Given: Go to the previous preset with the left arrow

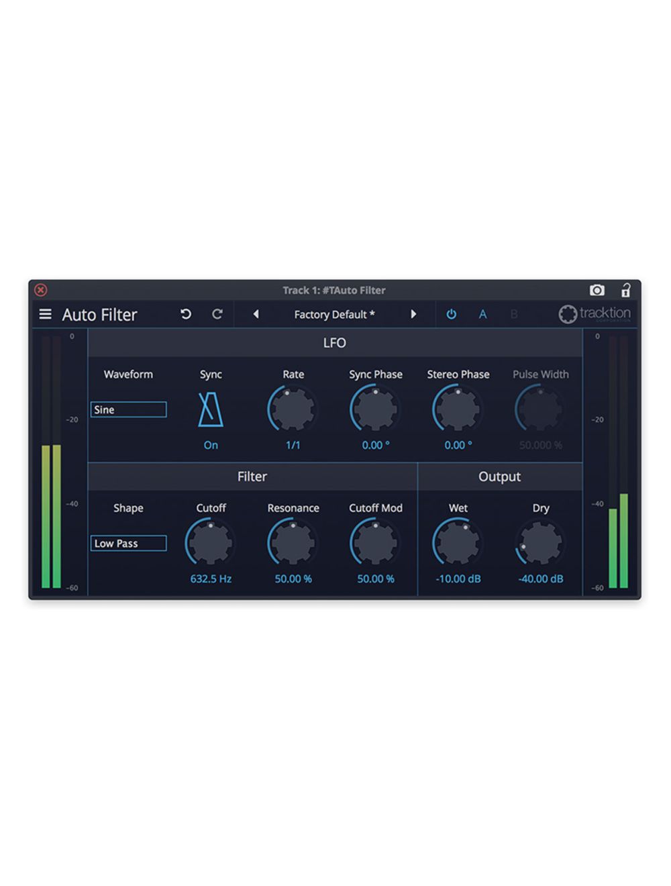Looking at the screenshot, I should coord(257,314).
